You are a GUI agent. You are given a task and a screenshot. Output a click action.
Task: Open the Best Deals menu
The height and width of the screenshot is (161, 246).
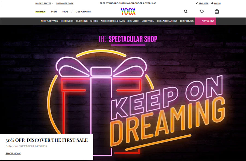click(x=187, y=21)
